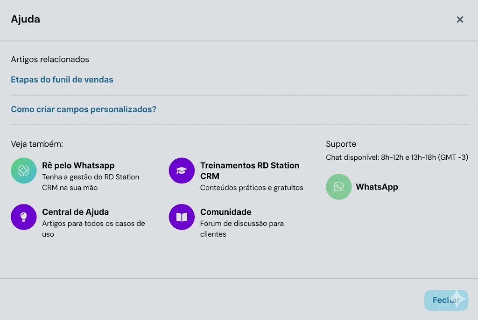The height and width of the screenshot is (320, 478).
Task: Click the Suporte chat availability text
Action: point(397,157)
